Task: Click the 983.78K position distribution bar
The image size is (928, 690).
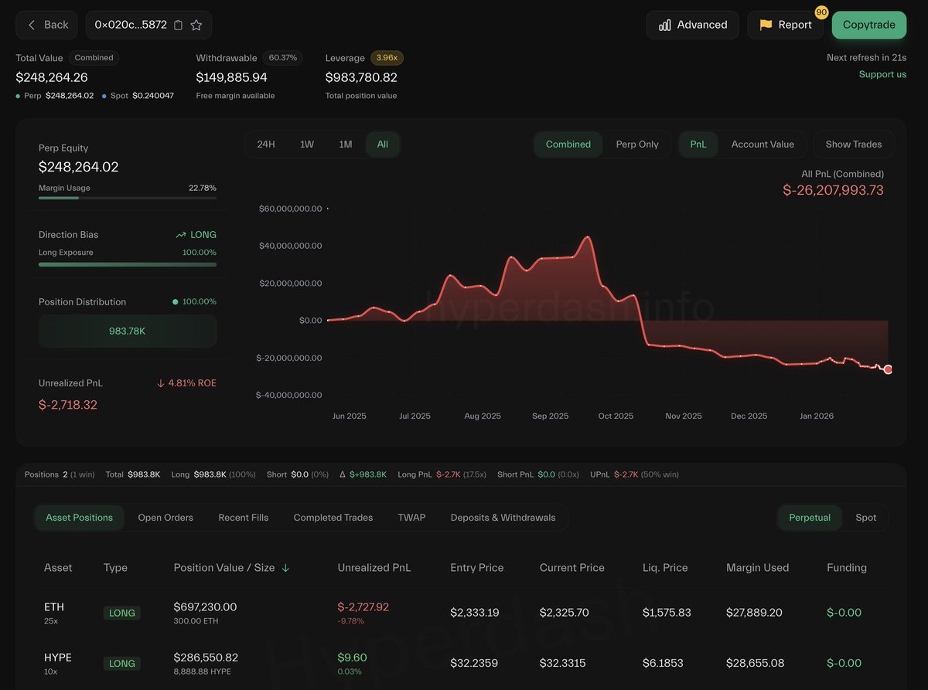Action: point(127,331)
